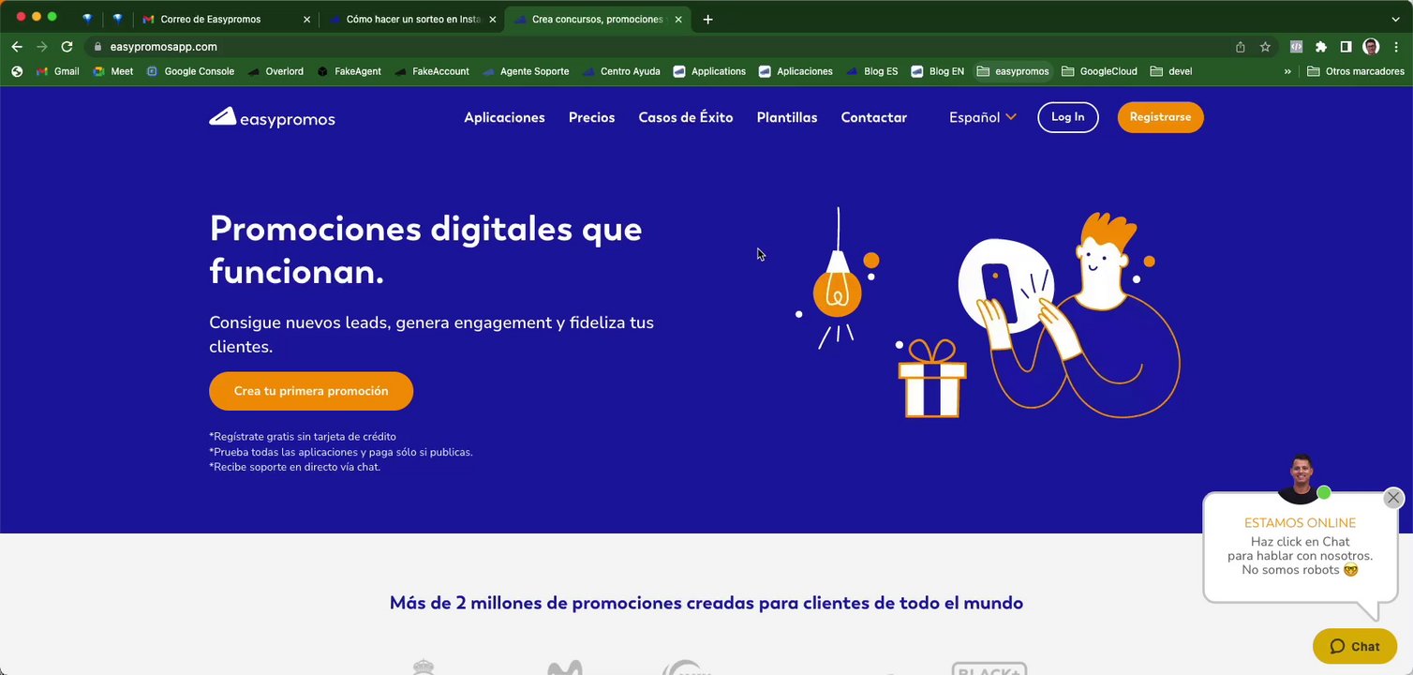The width and height of the screenshot is (1413, 675).
Task: Go back using the back arrow
Action: 17,47
